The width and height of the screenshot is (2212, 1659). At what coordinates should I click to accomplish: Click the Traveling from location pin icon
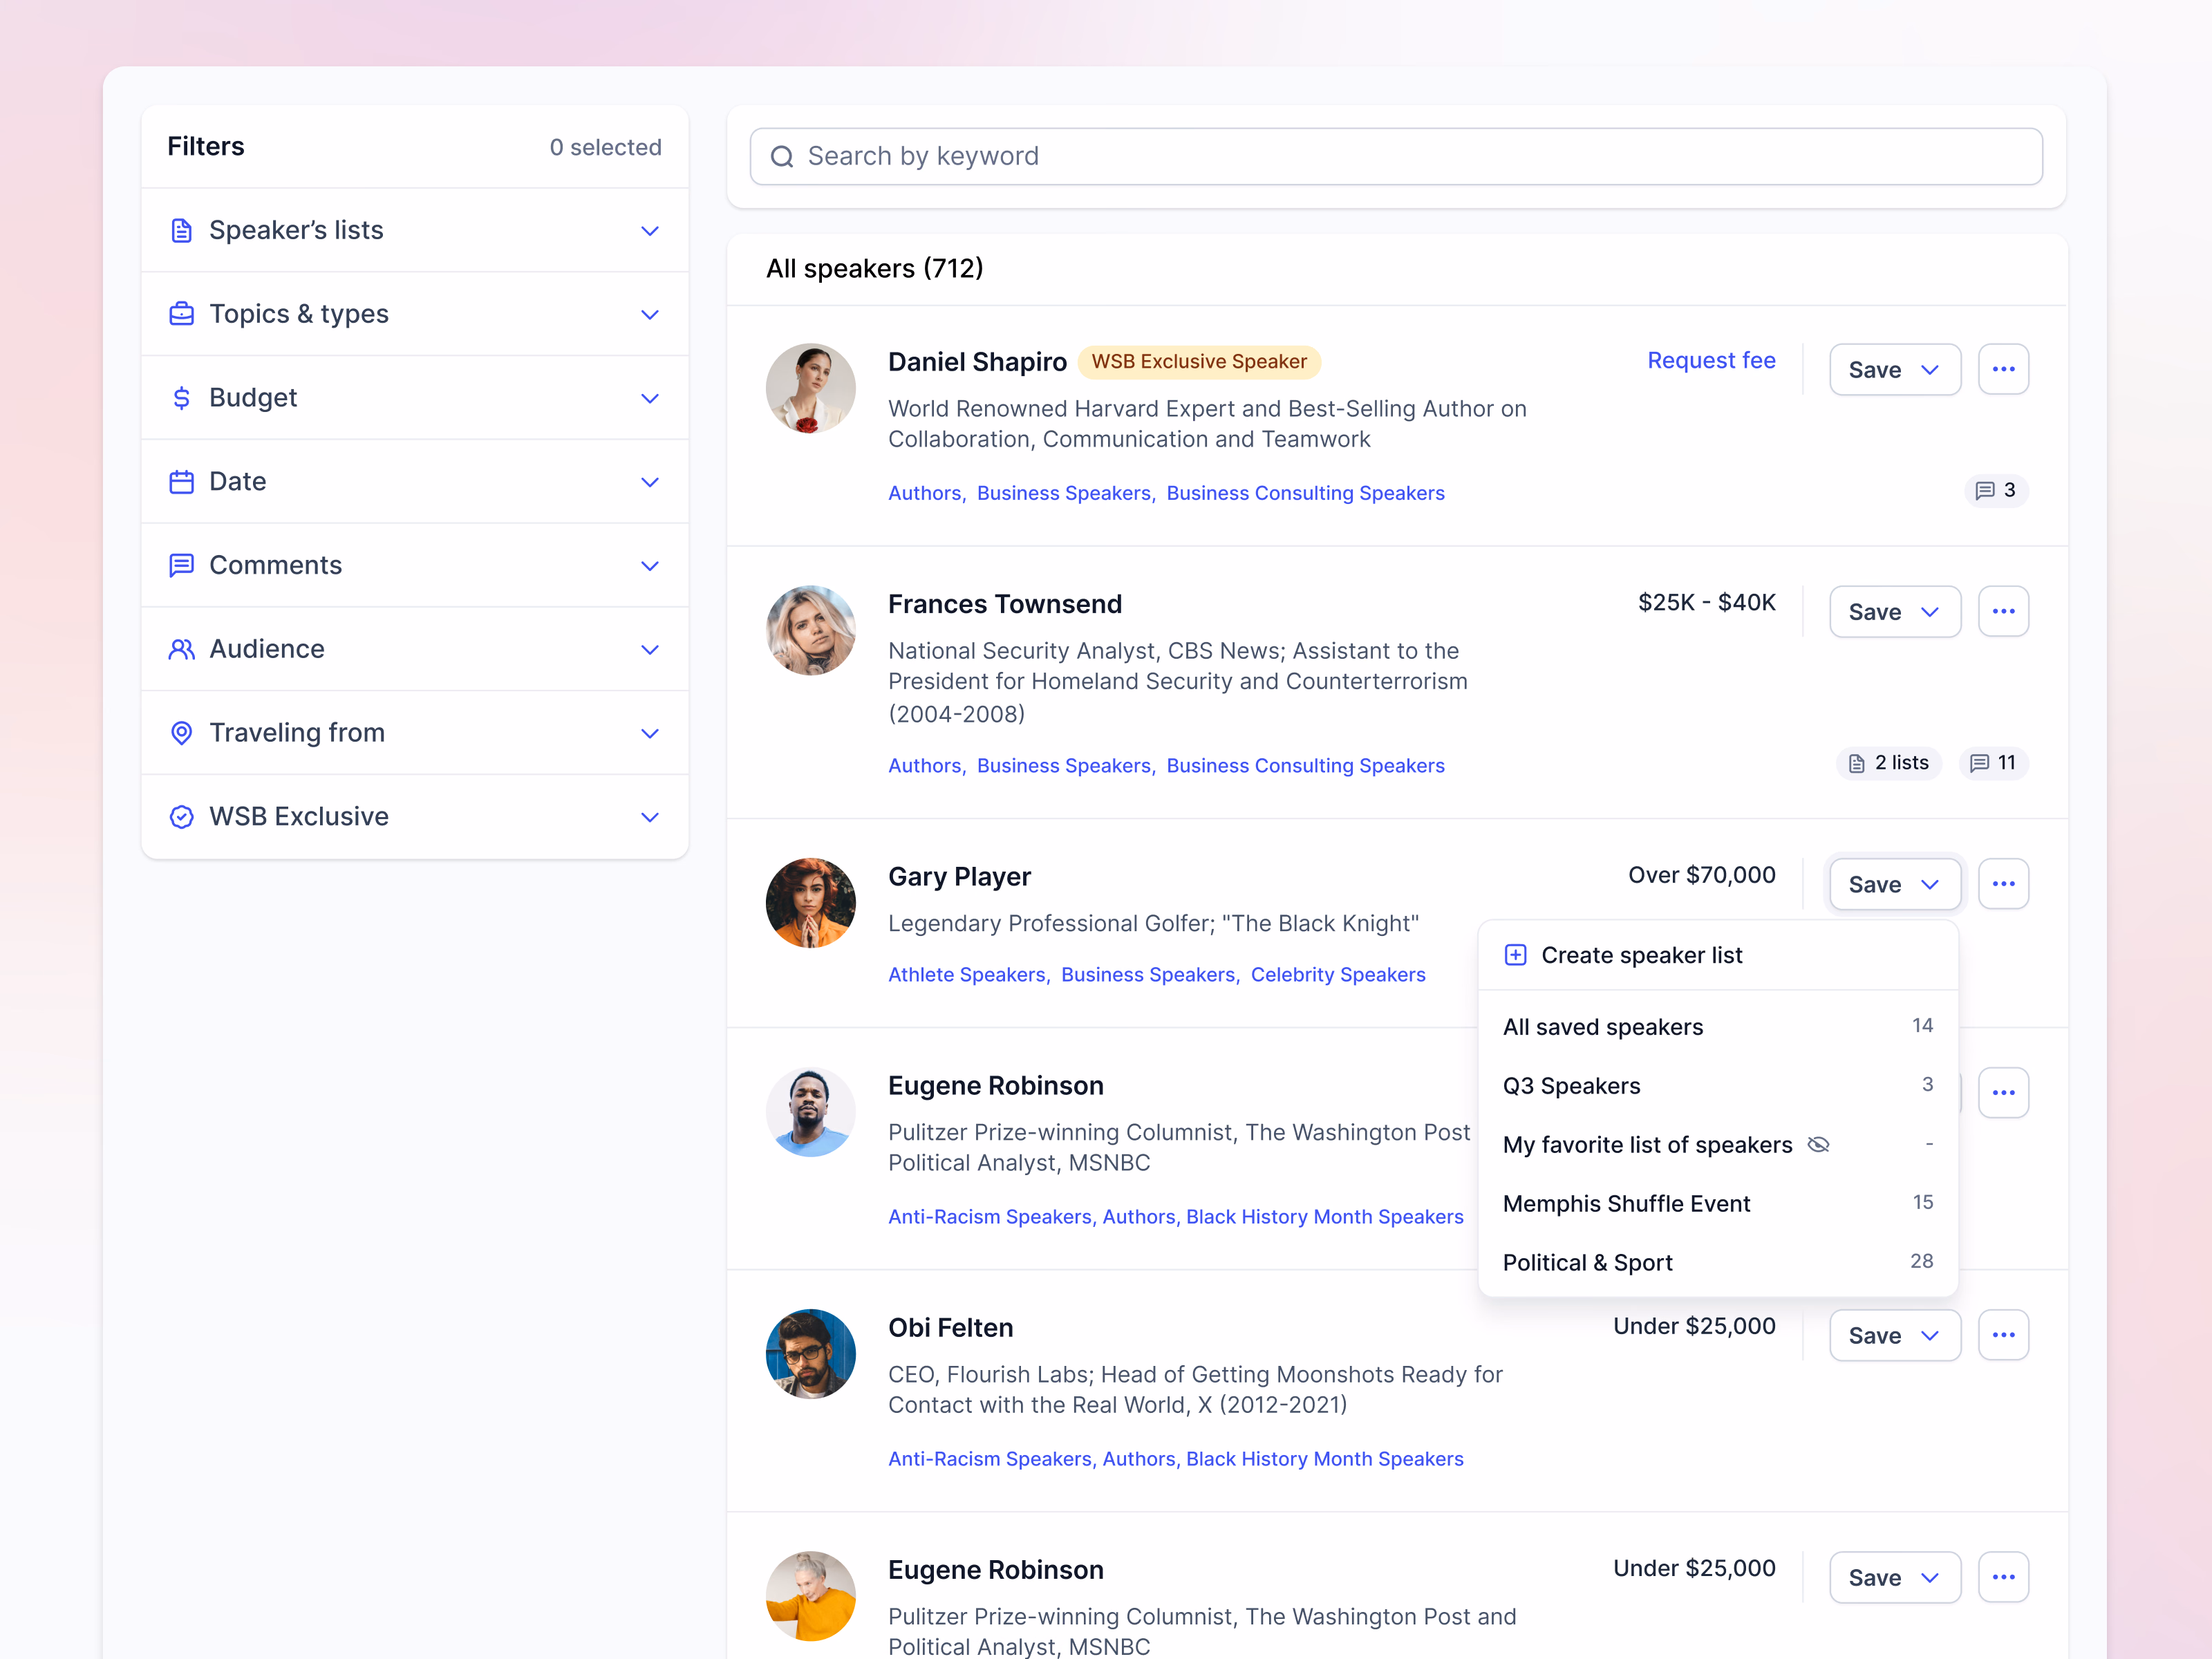coord(181,733)
